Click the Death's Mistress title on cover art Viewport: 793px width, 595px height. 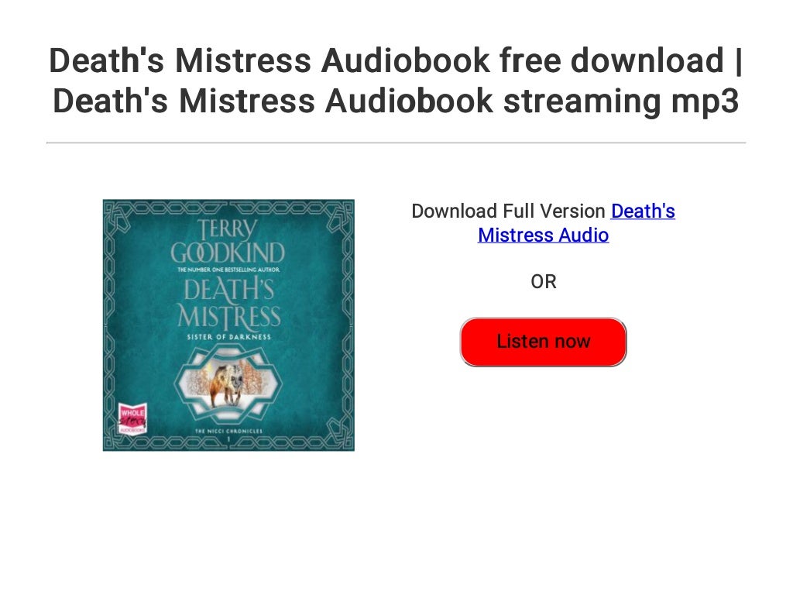point(228,303)
